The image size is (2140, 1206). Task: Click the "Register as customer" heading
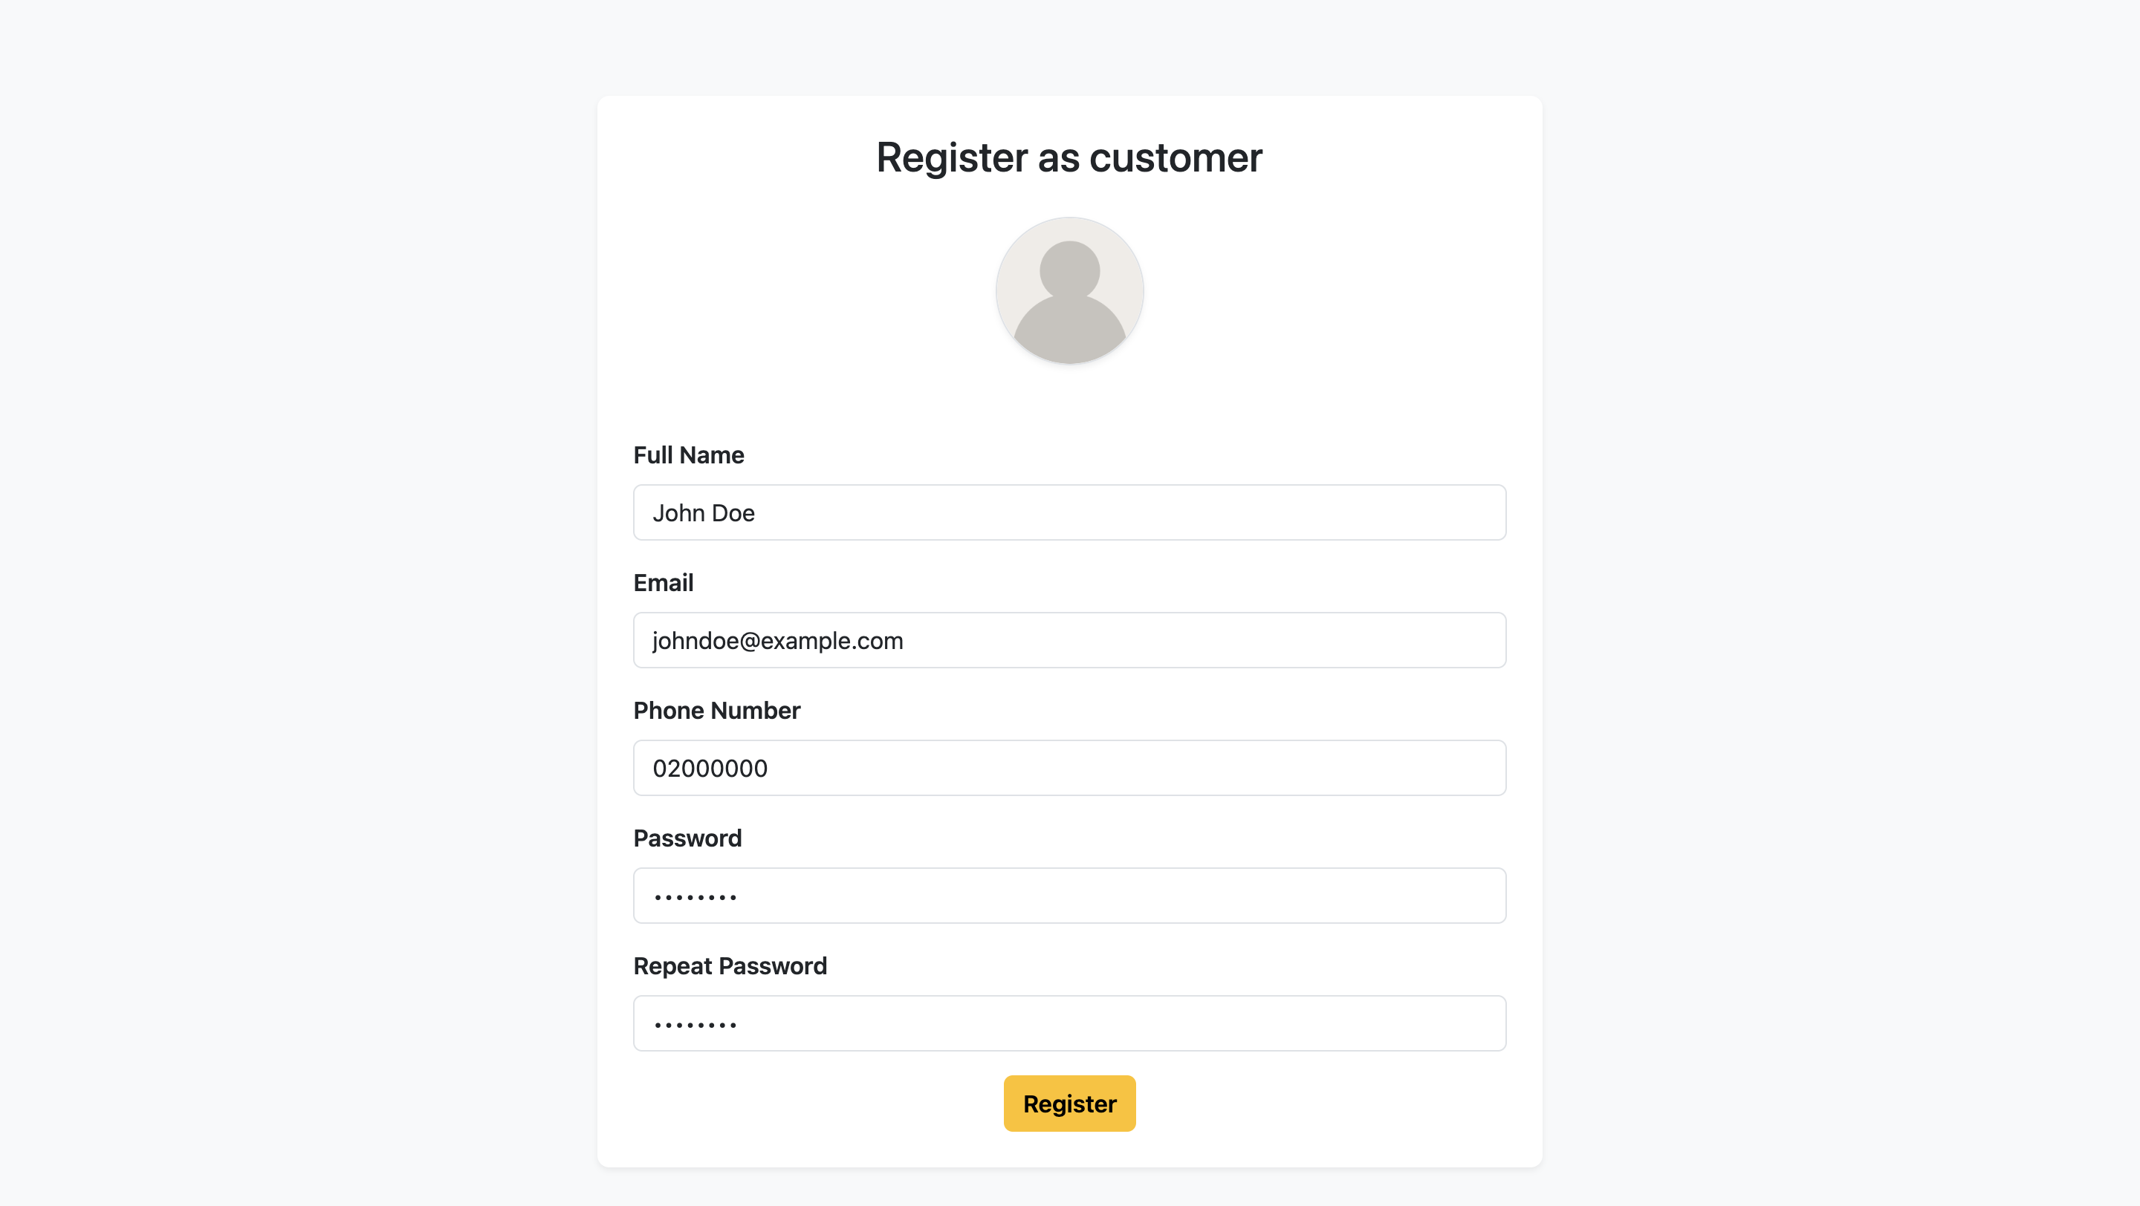(x=1069, y=157)
